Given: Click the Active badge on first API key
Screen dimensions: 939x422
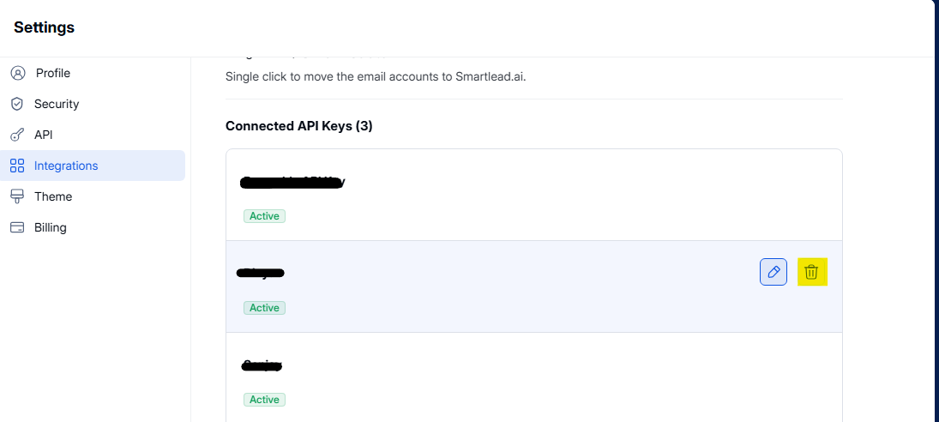Looking at the screenshot, I should pos(264,216).
